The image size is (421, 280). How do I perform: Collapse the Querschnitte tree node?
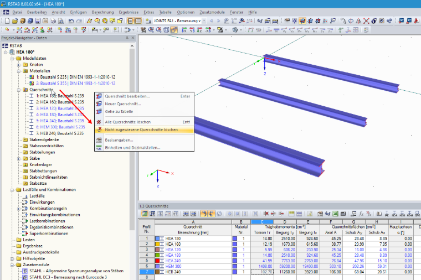pos(19,90)
